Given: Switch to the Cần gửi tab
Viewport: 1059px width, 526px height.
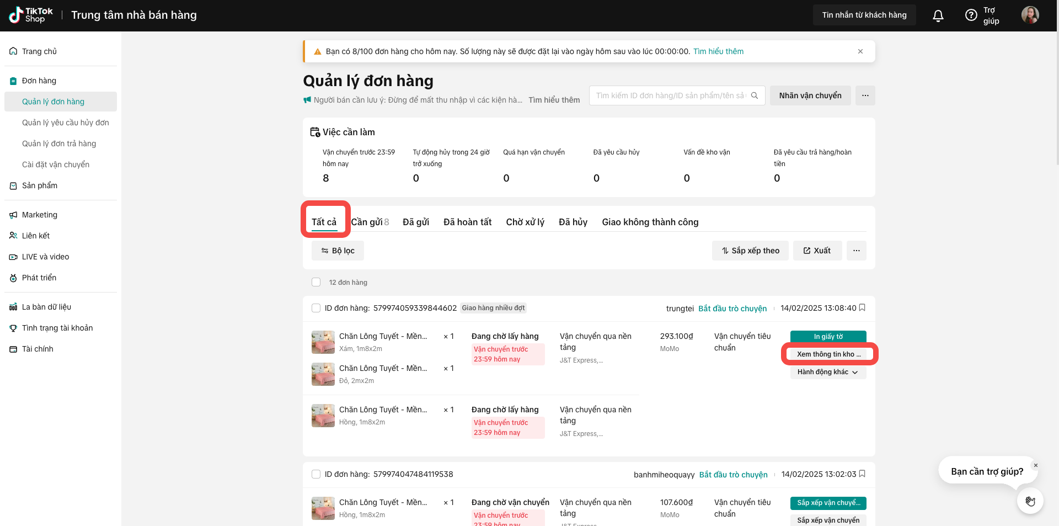Looking at the screenshot, I should [x=370, y=222].
